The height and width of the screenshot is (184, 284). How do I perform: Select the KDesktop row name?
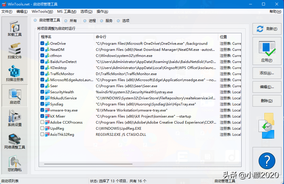click(58, 68)
